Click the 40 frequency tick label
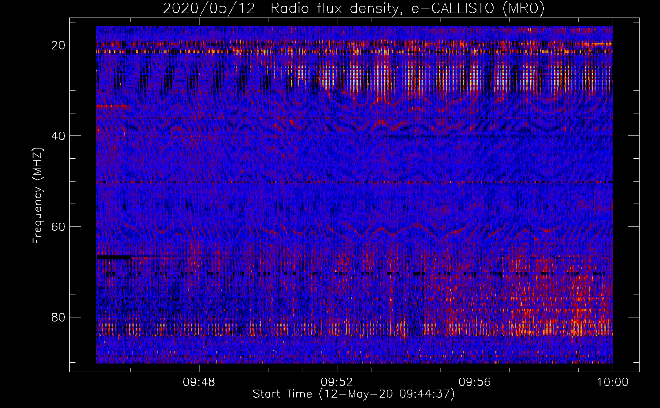The width and height of the screenshot is (660, 408). 59,136
